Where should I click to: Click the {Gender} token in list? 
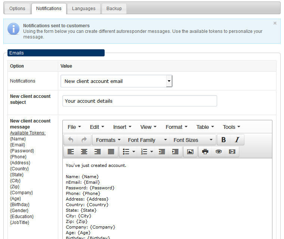tap(19, 211)
